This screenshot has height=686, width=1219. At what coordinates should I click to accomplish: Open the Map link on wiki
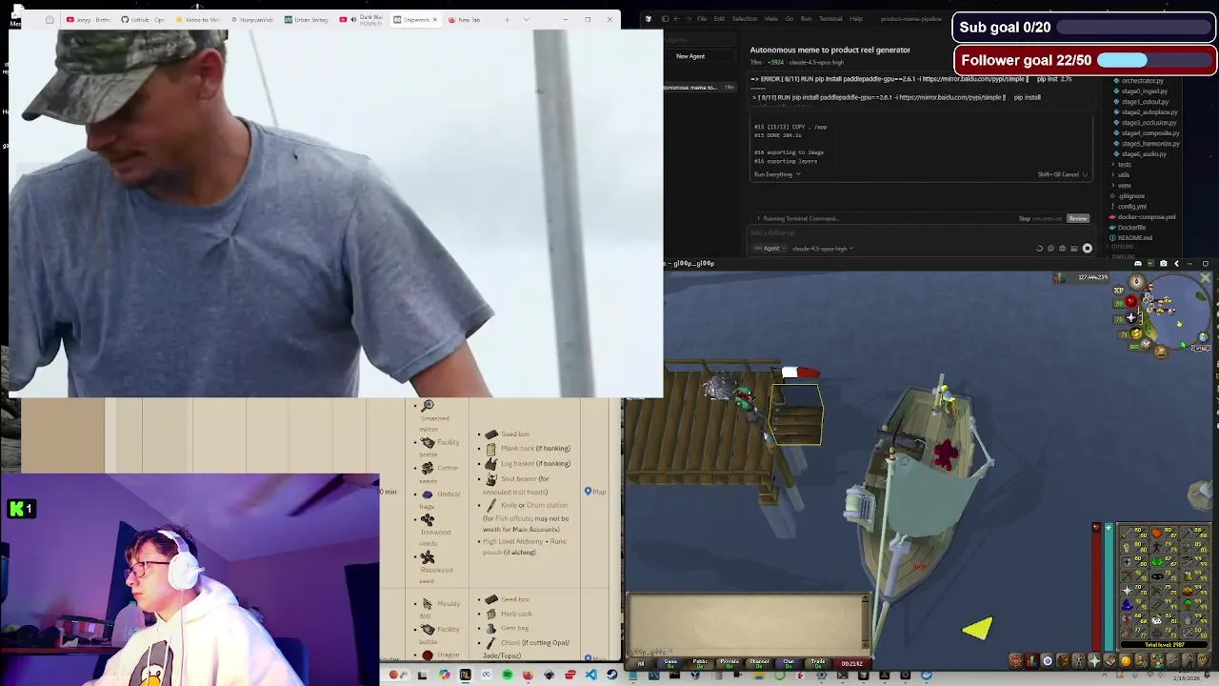(595, 492)
